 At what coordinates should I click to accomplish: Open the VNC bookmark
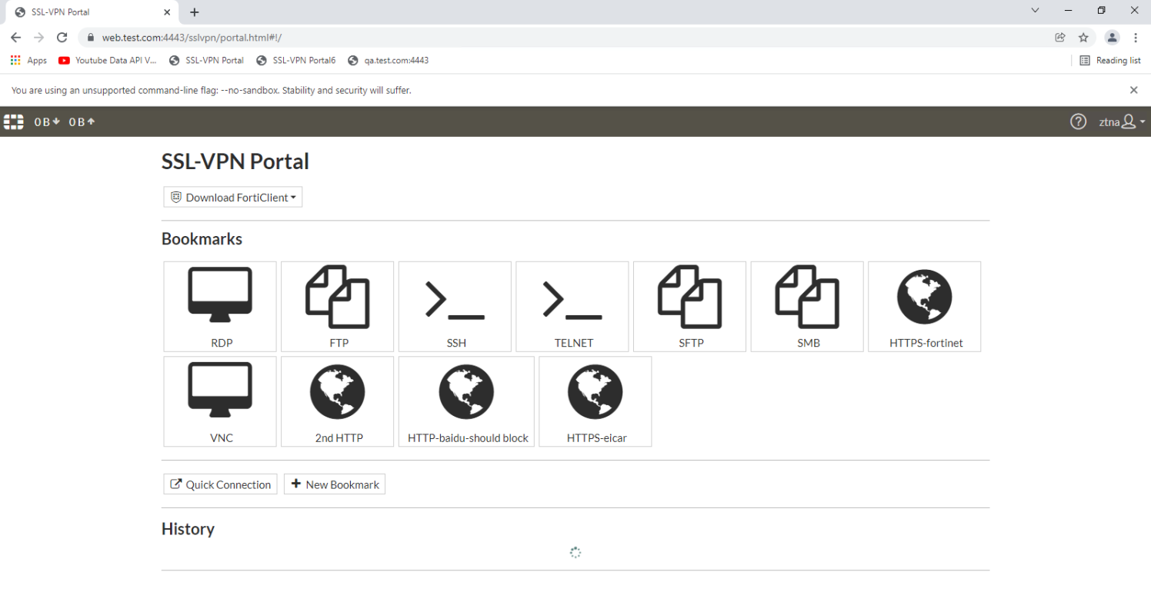[x=219, y=401]
